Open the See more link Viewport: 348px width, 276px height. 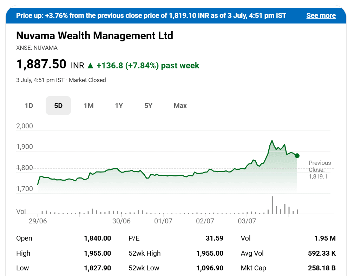pyautogui.click(x=321, y=15)
